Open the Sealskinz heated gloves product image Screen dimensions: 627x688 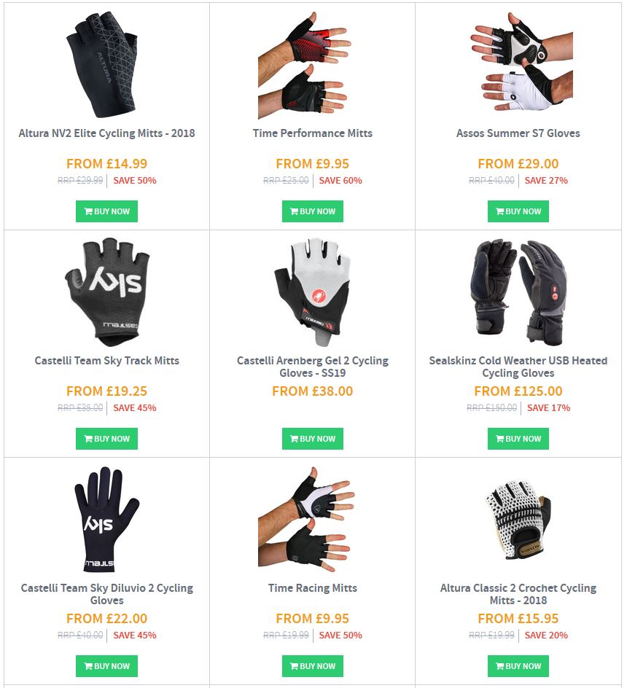click(x=518, y=292)
